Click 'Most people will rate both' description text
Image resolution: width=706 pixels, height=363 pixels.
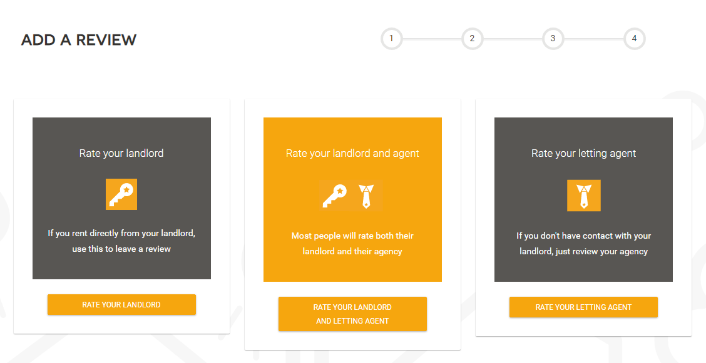[x=352, y=244]
